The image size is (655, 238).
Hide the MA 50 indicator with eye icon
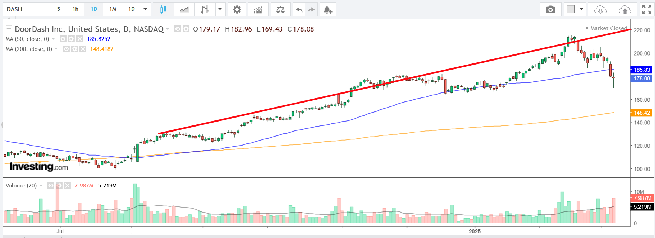[63, 39]
